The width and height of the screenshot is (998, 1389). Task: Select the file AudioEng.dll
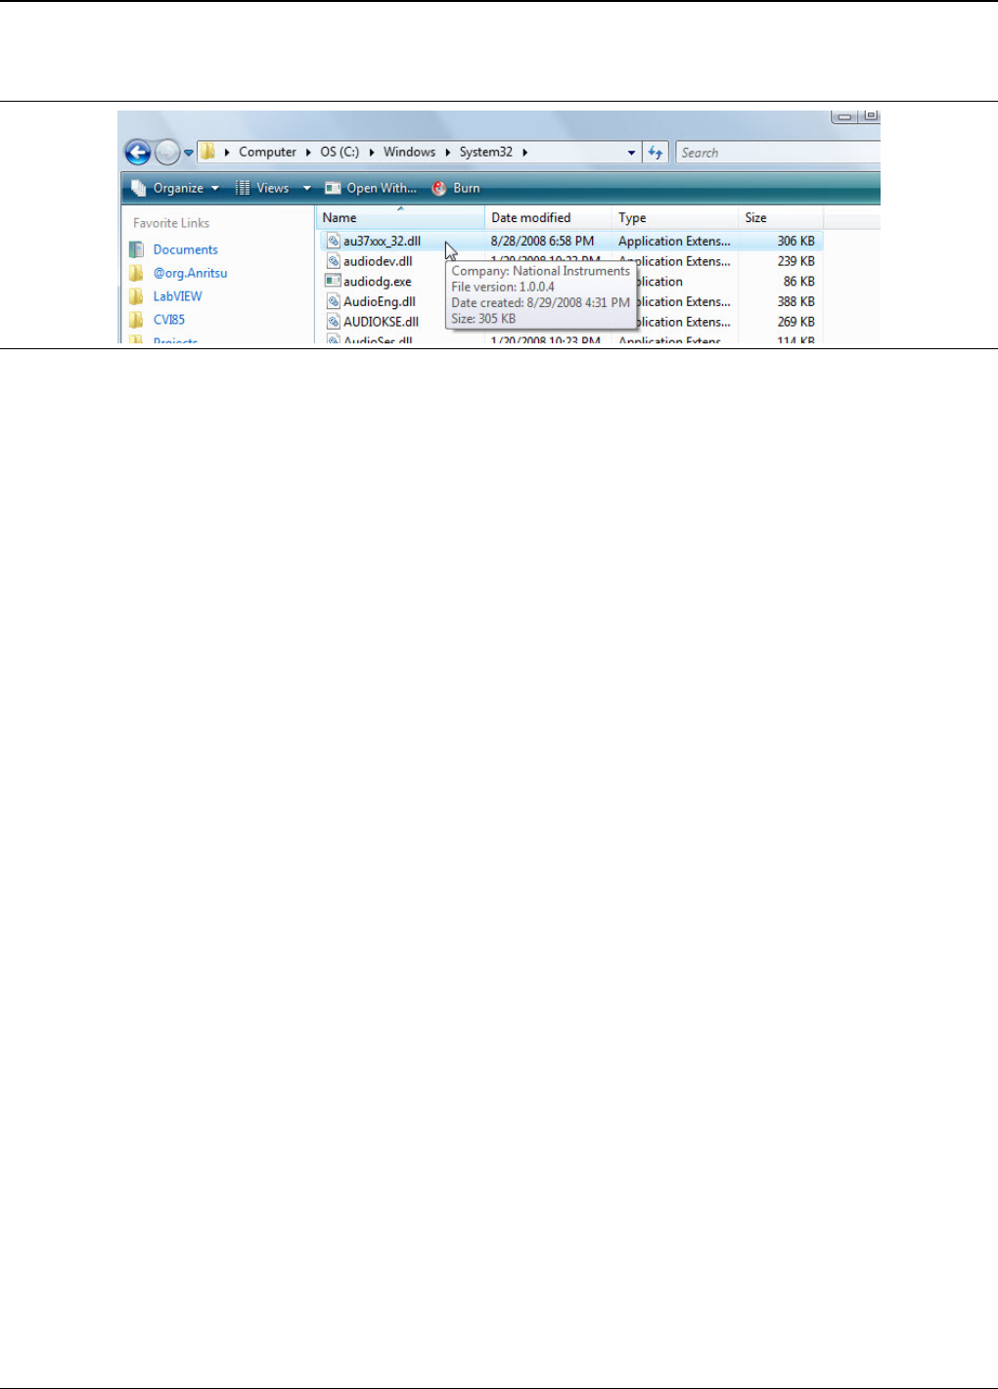[x=380, y=302]
